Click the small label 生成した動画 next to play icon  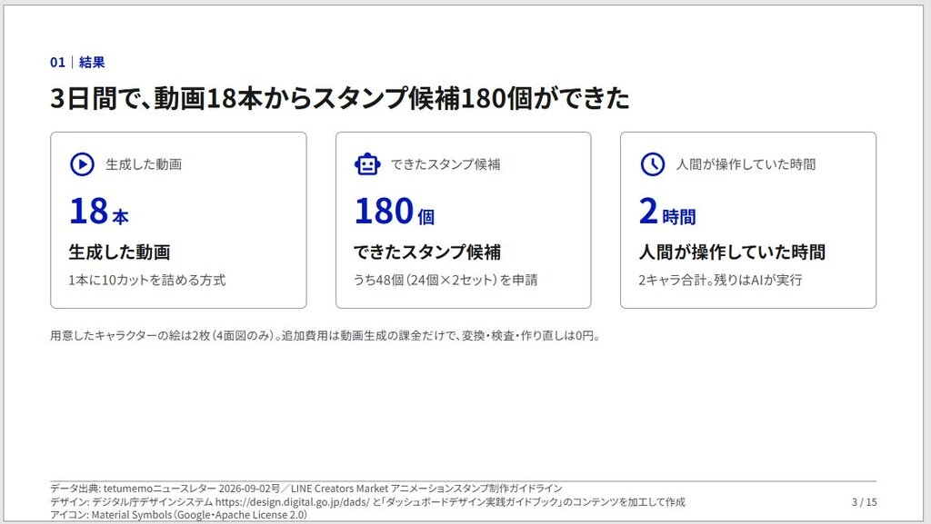(x=144, y=164)
